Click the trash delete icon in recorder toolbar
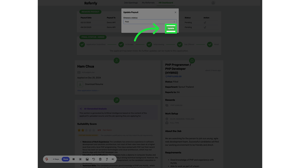300x168 pixels. point(100,159)
